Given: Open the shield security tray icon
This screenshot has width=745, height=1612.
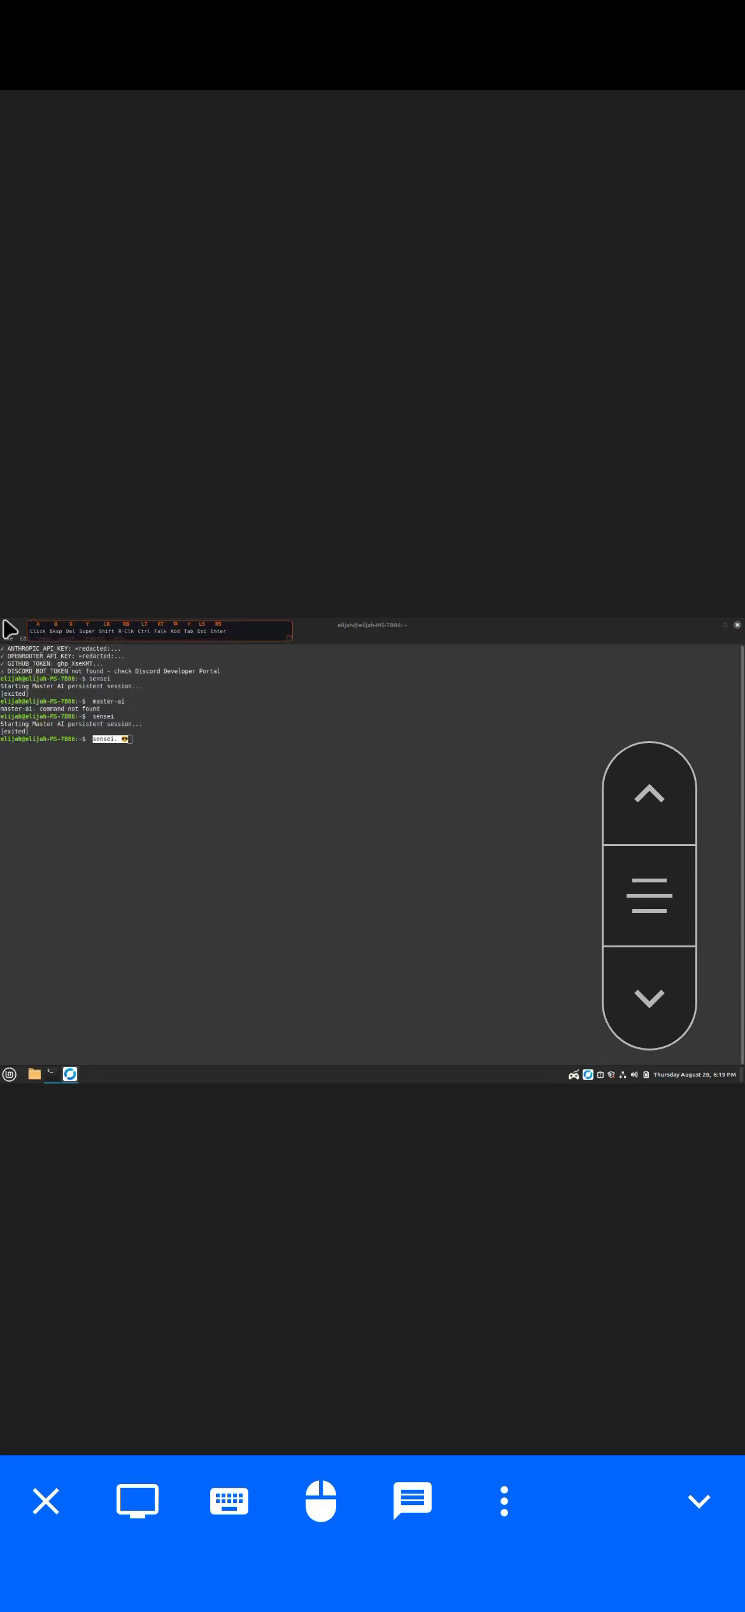Looking at the screenshot, I should coord(611,1075).
